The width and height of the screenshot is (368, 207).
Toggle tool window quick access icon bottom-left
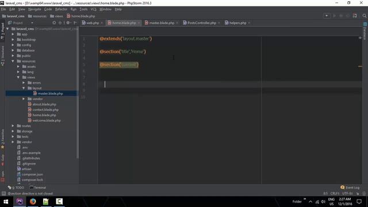[3, 194]
